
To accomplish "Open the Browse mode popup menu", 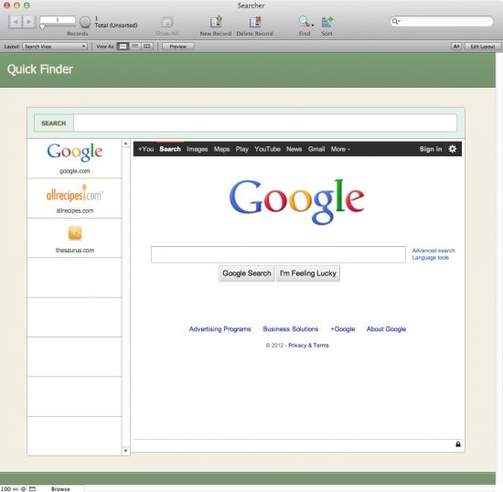I will (60, 488).
